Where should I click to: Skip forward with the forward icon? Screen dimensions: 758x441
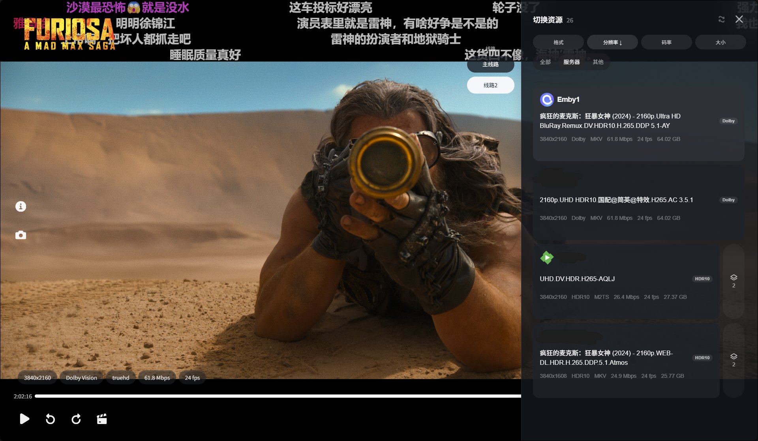coord(76,419)
